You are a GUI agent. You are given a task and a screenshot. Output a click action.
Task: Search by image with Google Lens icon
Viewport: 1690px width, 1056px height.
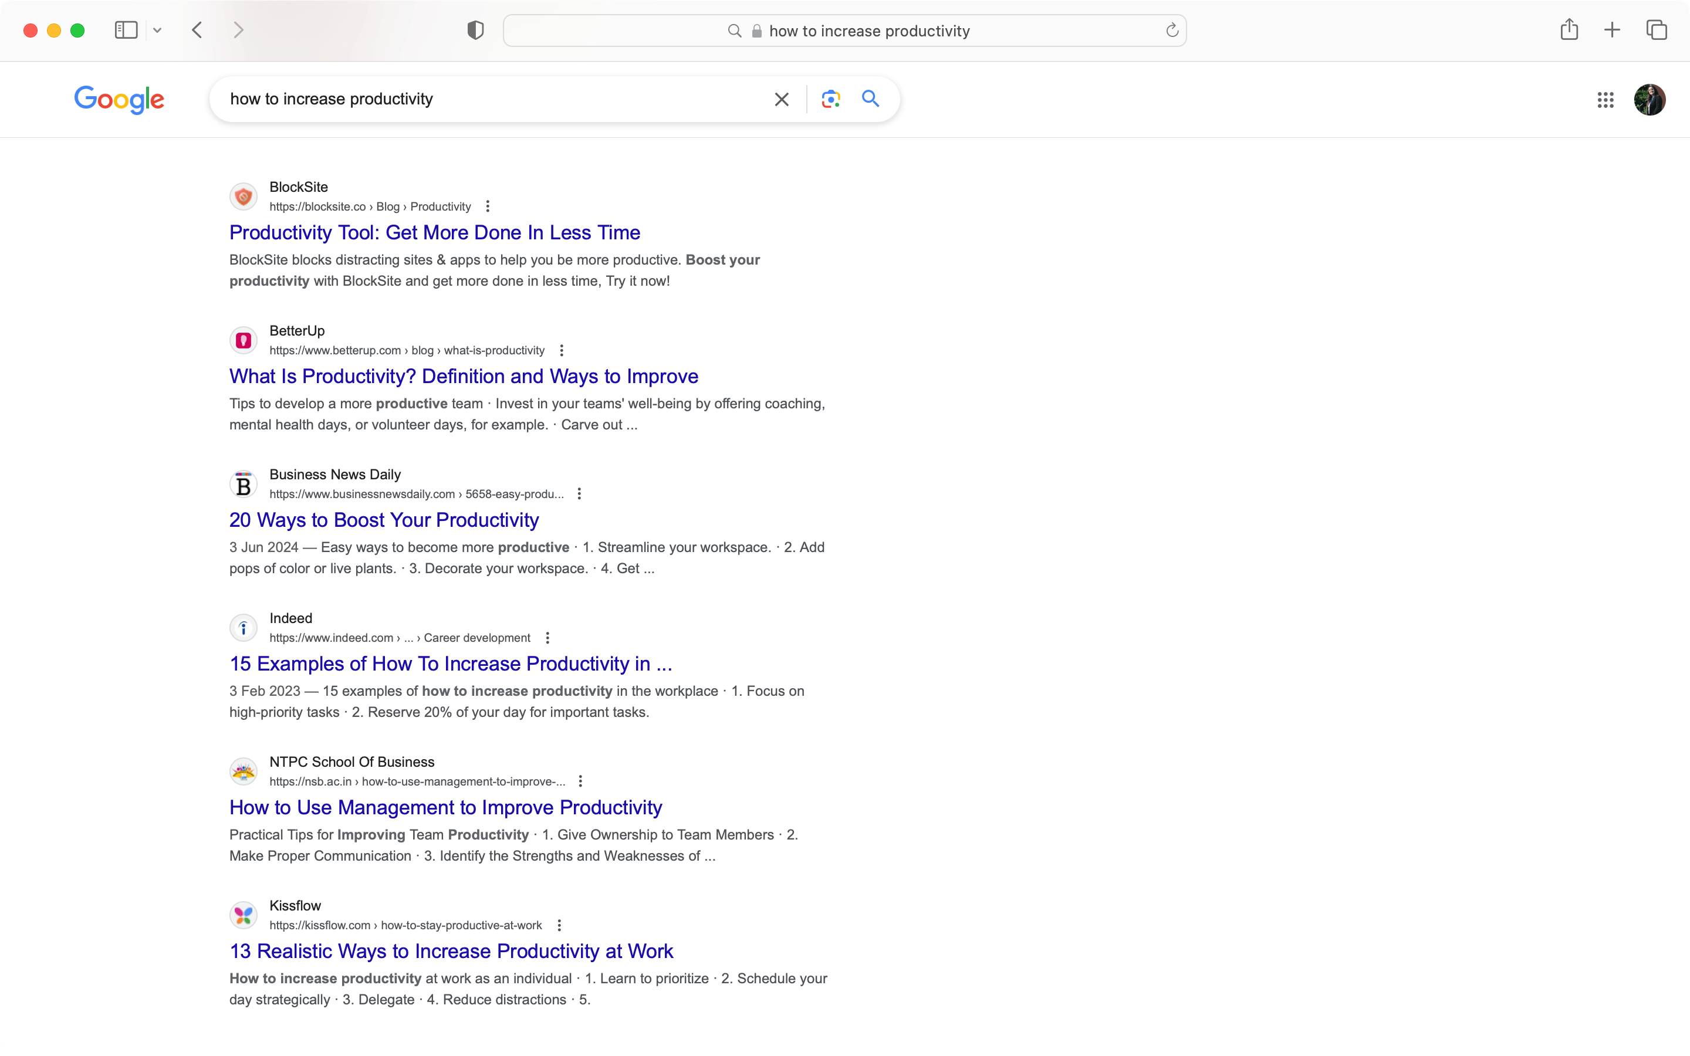coord(830,99)
